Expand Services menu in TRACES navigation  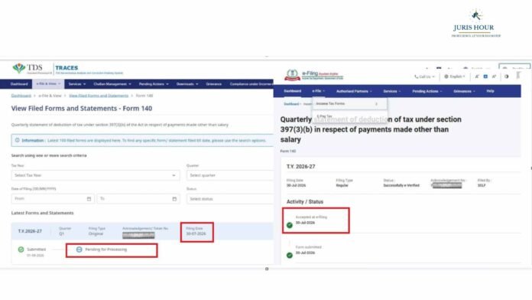77,84
